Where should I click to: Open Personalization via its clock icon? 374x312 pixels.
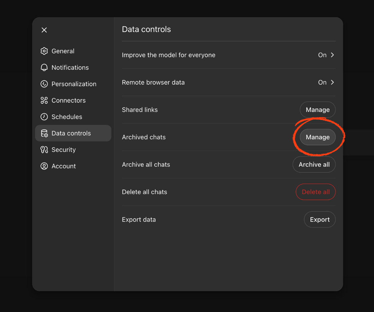44,84
